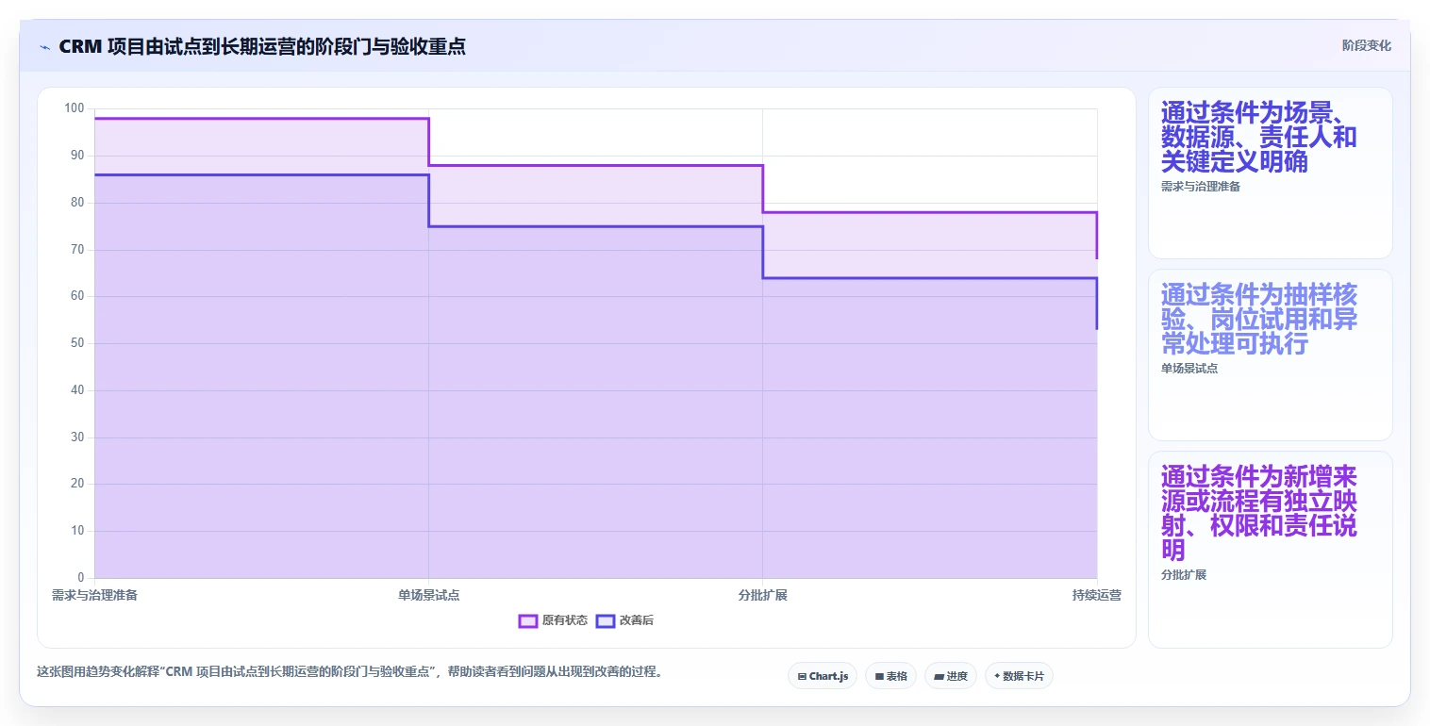Viewport: 1430px width, 726px height.
Task: Select the Chart.js tag chip
Action: [x=823, y=676]
